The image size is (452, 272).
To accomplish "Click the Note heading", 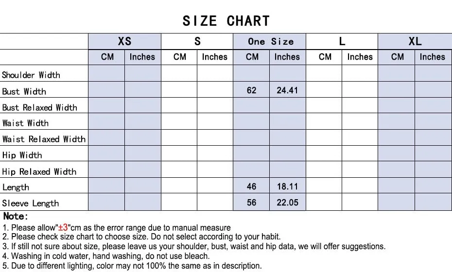I will tap(16, 216).
